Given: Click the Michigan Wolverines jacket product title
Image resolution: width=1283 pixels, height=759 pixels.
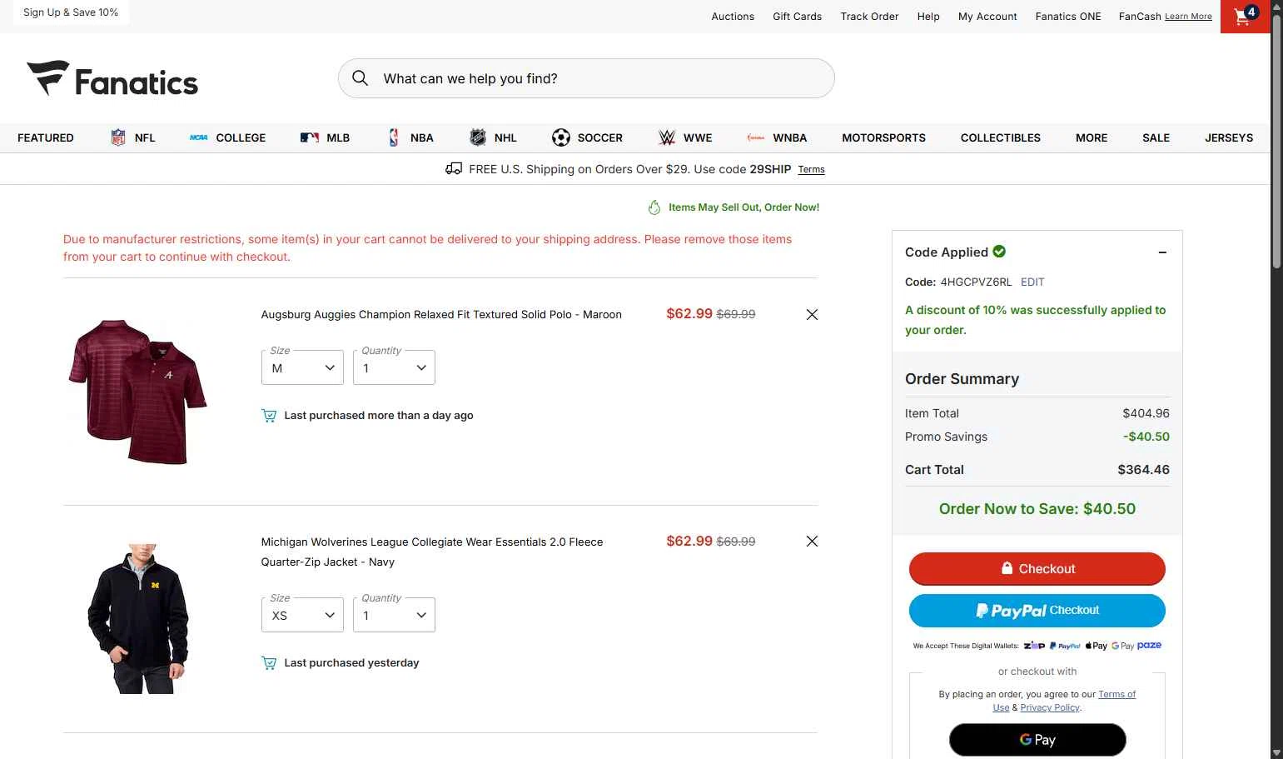Looking at the screenshot, I should click(x=432, y=552).
